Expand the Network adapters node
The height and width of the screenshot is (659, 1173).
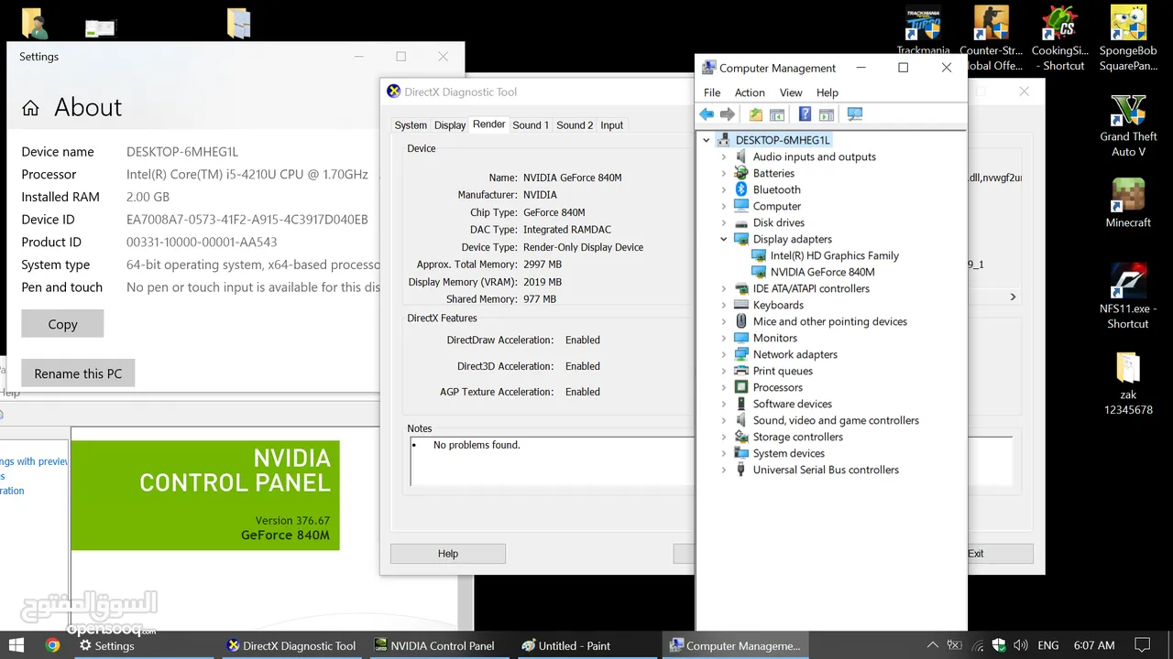coord(723,354)
